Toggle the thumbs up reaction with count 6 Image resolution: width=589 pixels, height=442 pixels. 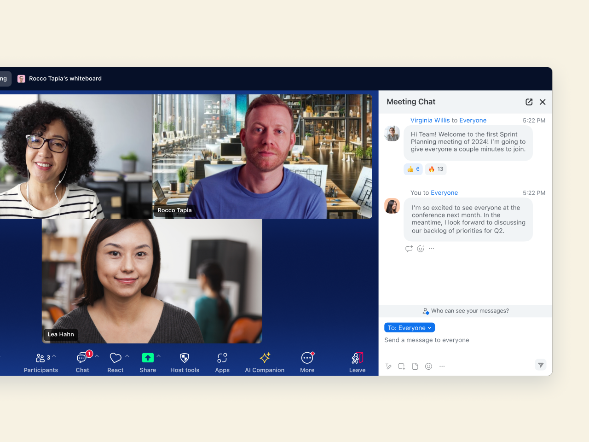[413, 169]
